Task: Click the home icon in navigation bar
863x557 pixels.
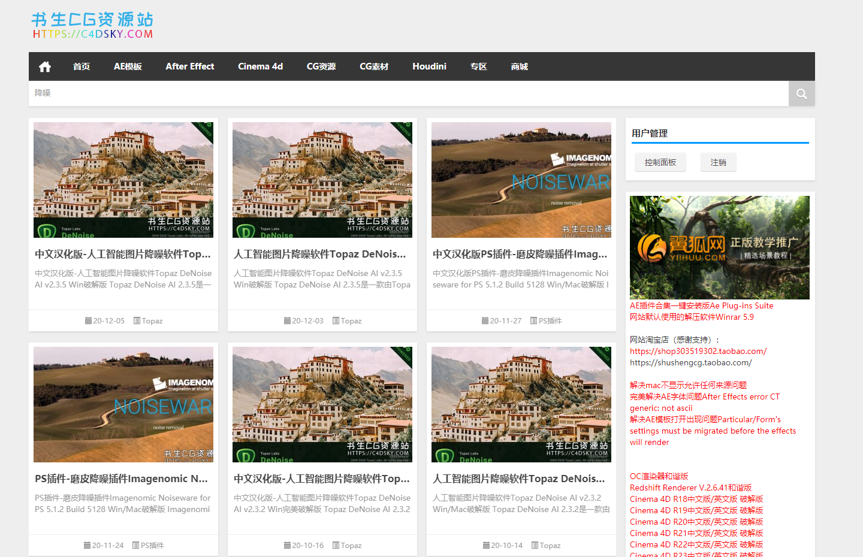Action: (45, 66)
